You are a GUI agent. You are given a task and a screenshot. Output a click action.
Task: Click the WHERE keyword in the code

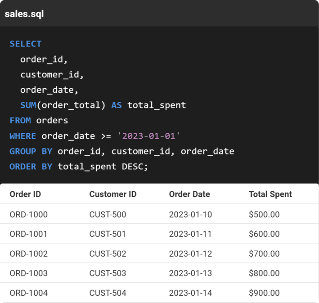[23, 136]
